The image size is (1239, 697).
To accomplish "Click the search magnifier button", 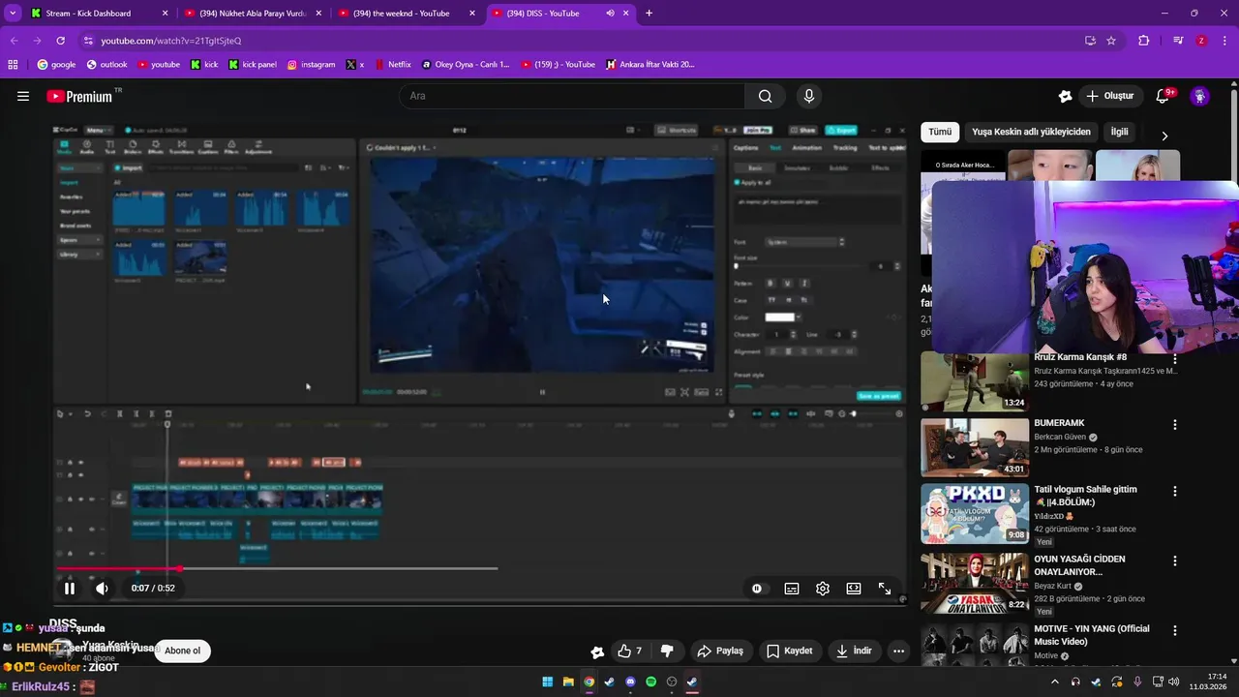I will (x=766, y=96).
